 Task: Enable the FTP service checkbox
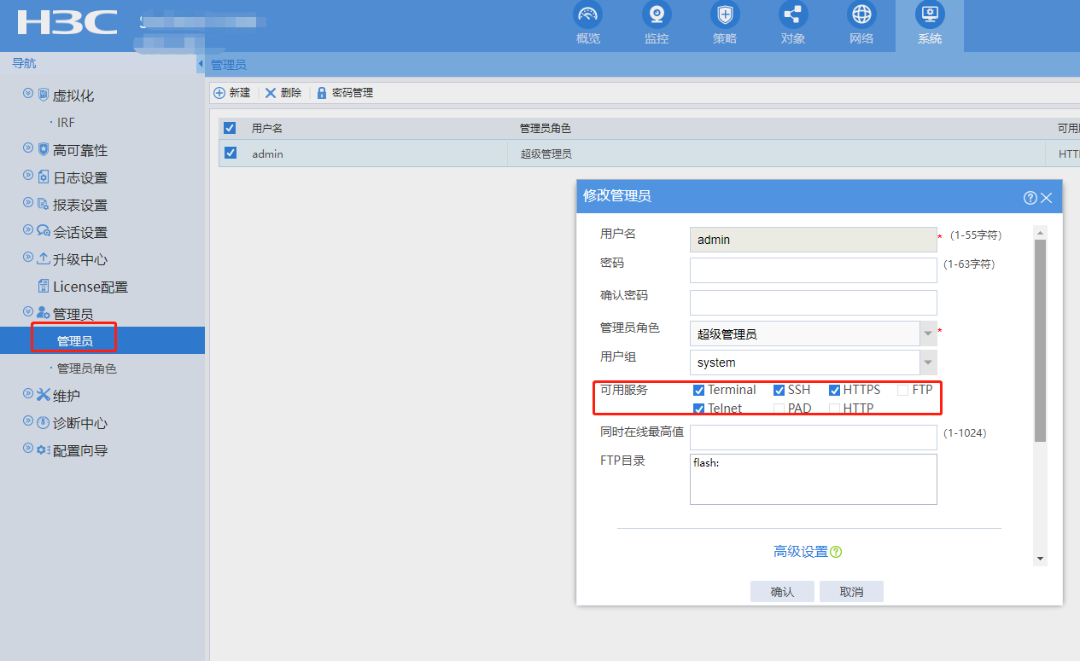pos(903,390)
